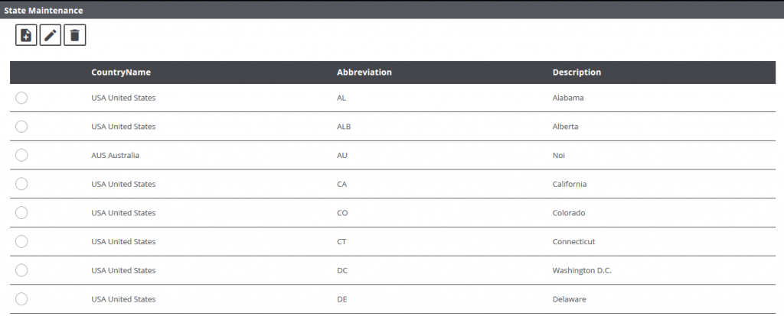Viewport: 784px width, 316px height.
Task: Click the DE abbreviation cell
Action: click(x=341, y=299)
